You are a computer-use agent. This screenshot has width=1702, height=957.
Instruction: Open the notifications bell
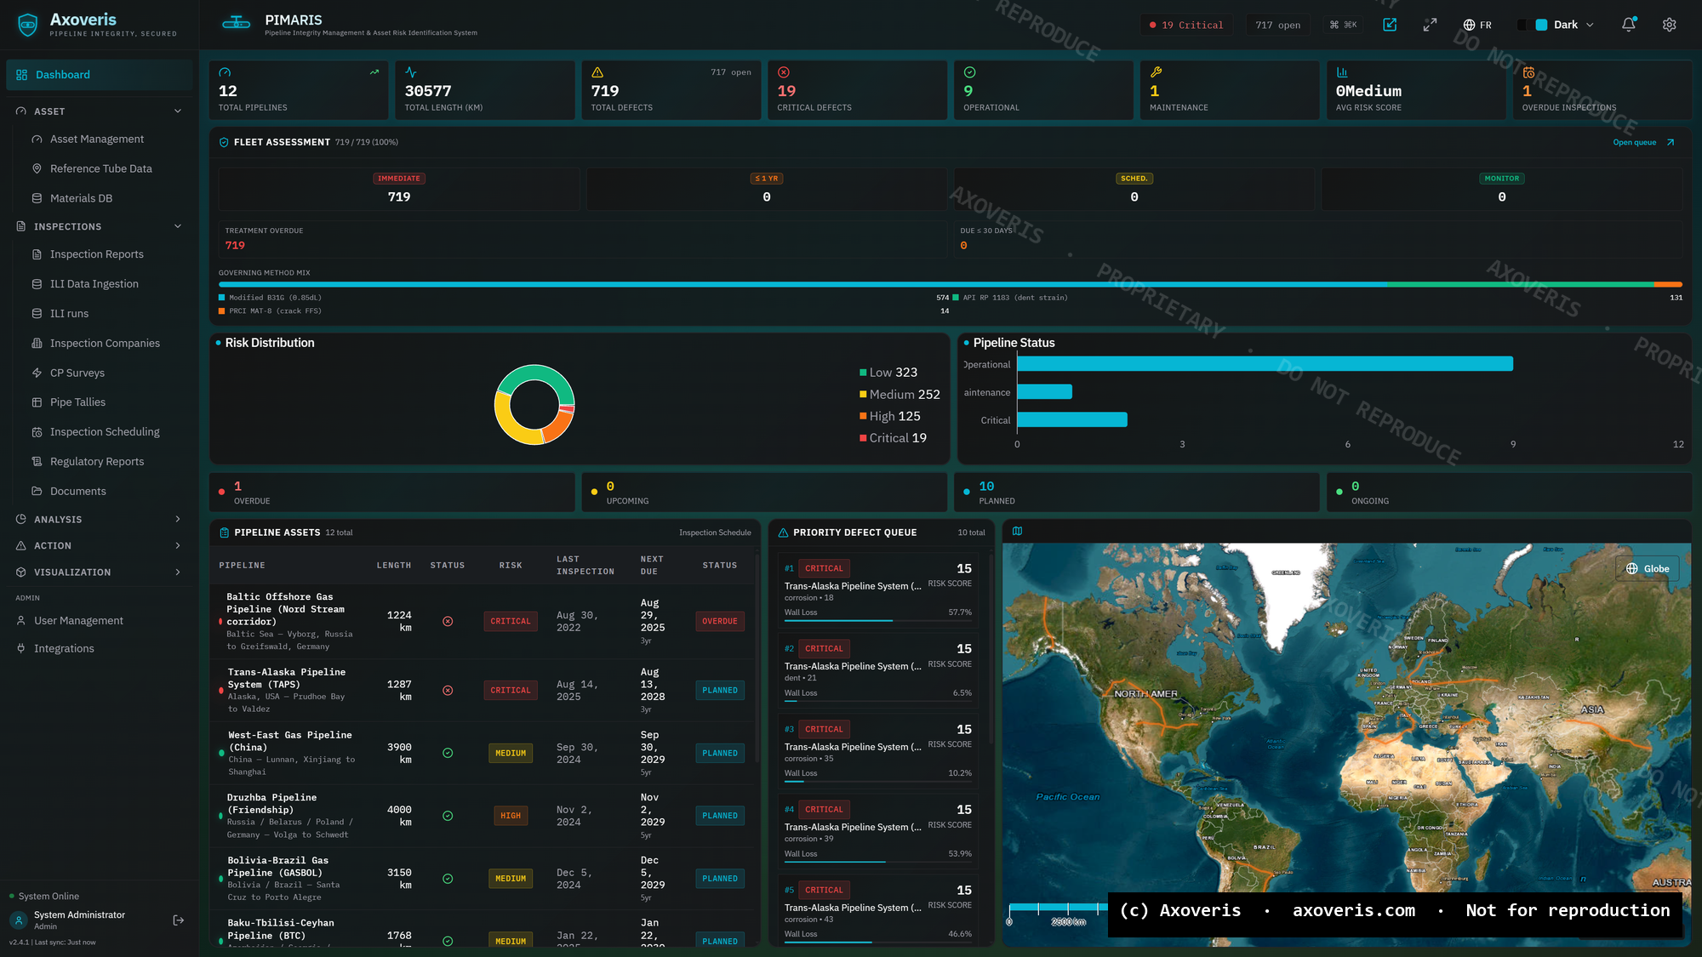click(x=1628, y=25)
